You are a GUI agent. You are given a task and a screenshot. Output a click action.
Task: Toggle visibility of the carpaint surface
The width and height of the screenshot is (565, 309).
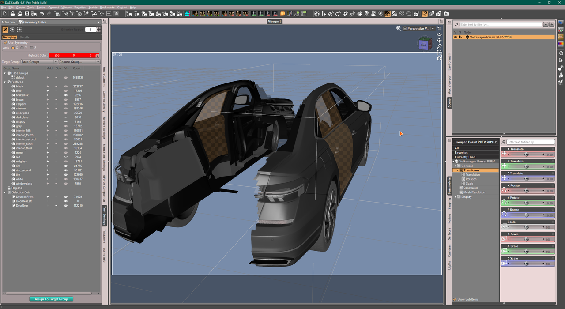(x=66, y=104)
